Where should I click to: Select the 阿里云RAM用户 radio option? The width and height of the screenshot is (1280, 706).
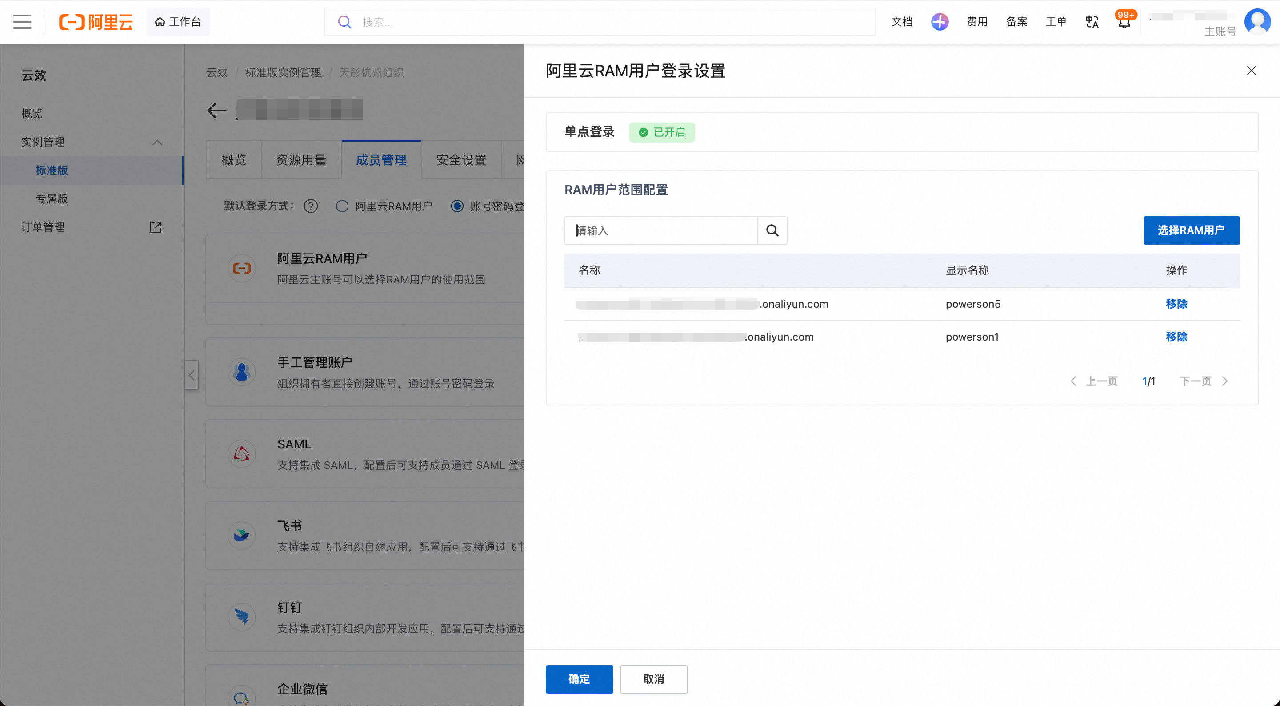pos(342,206)
